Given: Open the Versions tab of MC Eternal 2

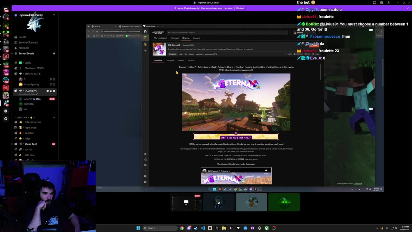Looking at the screenshot, I should pyautogui.click(x=191, y=60).
